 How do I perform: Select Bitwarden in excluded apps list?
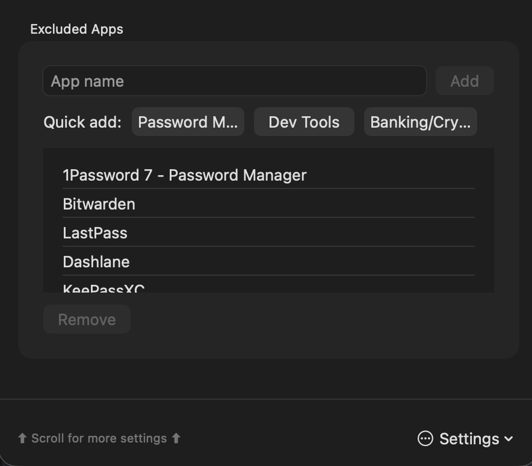269,204
